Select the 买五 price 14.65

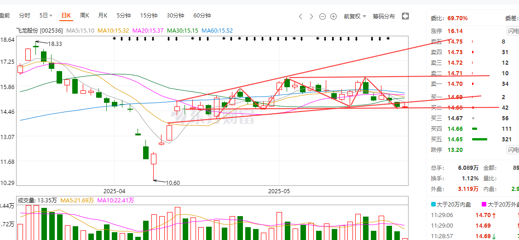(x=455, y=140)
